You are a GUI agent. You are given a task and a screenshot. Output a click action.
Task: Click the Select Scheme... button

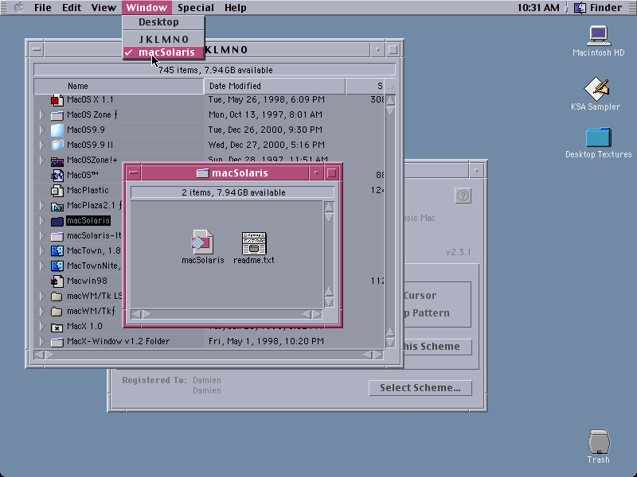tap(420, 388)
